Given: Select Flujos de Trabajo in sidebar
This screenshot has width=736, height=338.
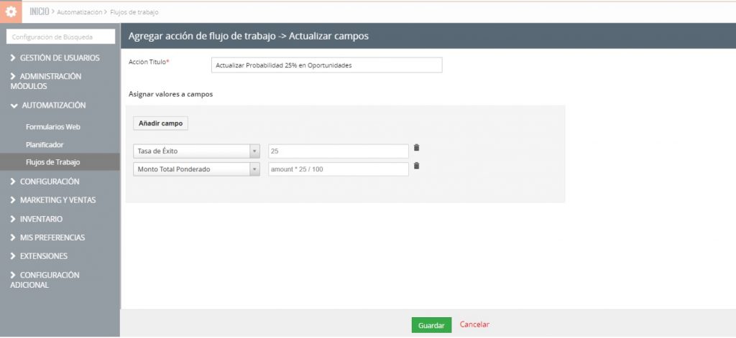Looking at the screenshot, I should [52, 162].
